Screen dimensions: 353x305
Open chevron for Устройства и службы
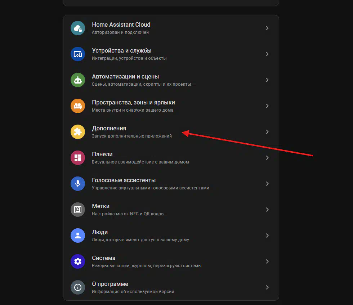tap(267, 54)
